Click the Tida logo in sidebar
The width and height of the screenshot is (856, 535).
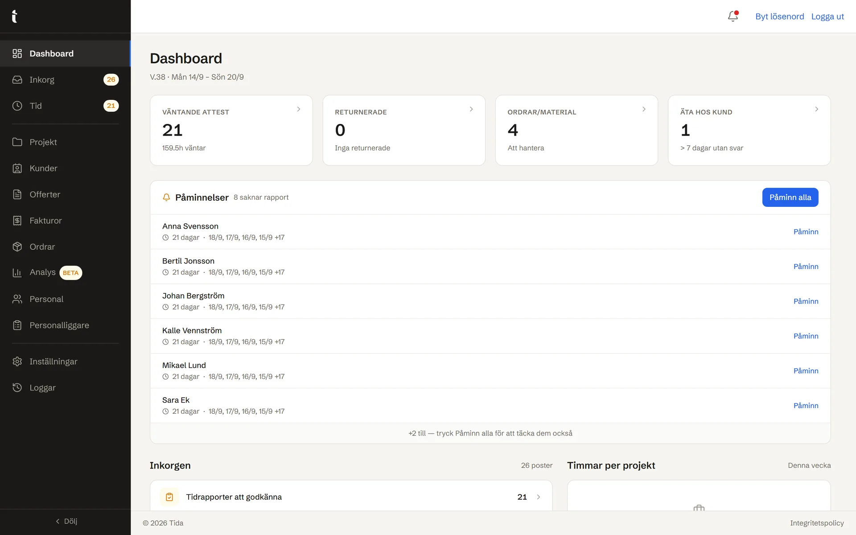[x=15, y=16]
